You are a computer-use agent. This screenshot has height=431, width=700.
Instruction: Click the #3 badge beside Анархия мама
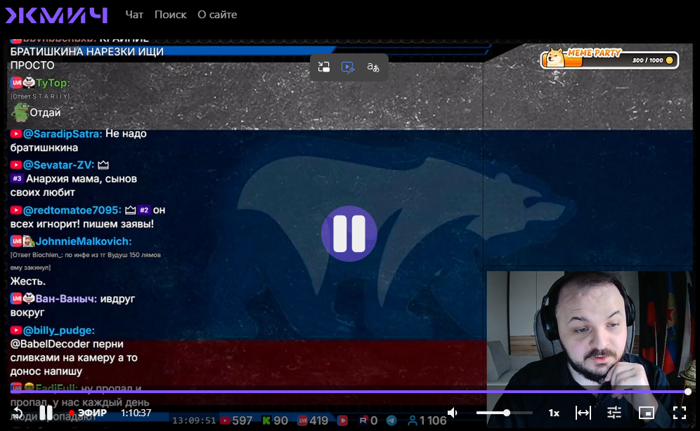pyautogui.click(x=17, y=179)
